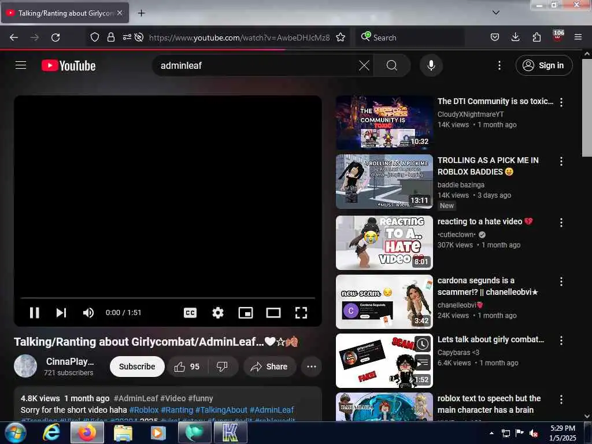Open the #AdminLeaf hashtag in description
This screenshot has width=592, height=444.
(272, 410)
